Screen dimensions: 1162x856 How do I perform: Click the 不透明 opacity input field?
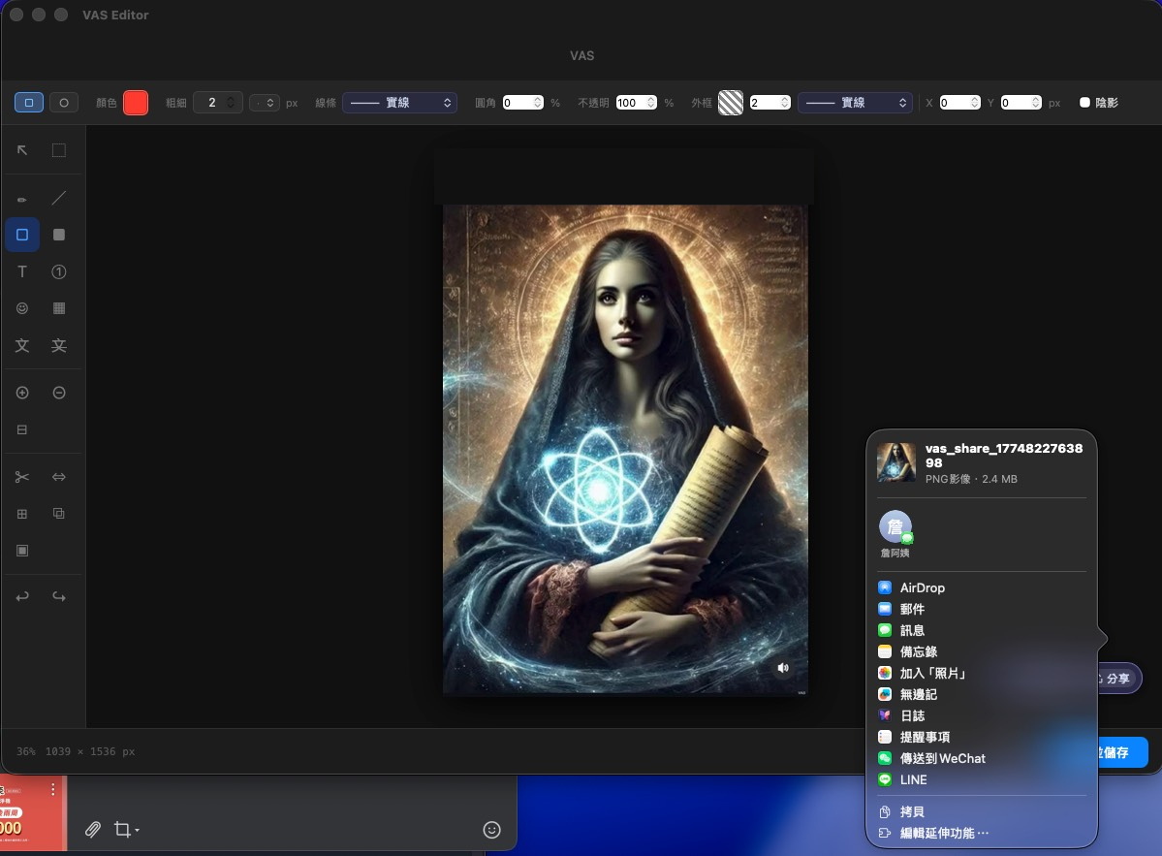pyautogui.click(x=629, y=102)
